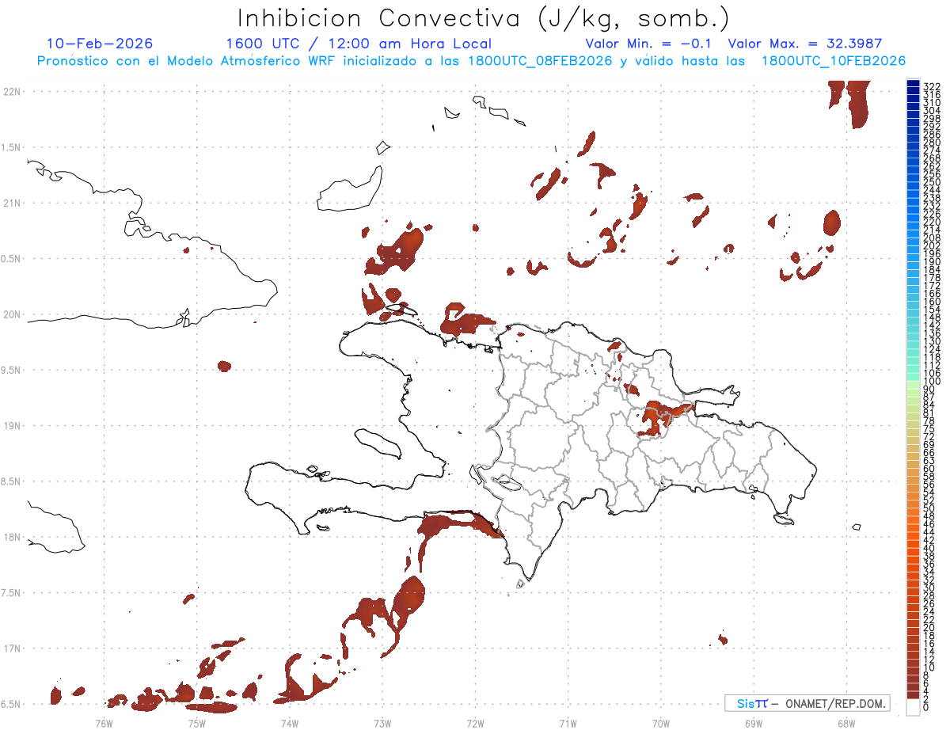Click the "22N" latitude label
The image size is (950, 734).
click(12, 92)
